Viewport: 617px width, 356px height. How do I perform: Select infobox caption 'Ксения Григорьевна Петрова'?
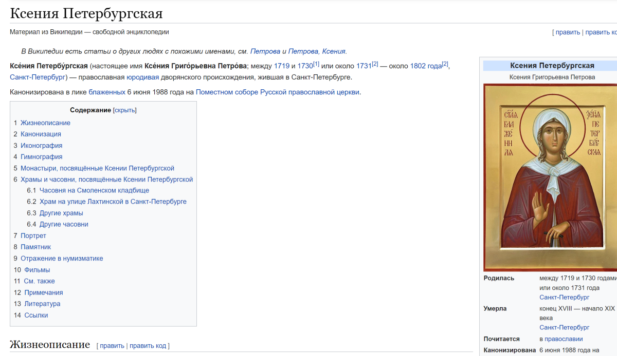pos(552,77)
